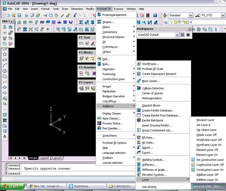
Task: Open the Layer Properties Manager icon
Action: click(166, 22)
